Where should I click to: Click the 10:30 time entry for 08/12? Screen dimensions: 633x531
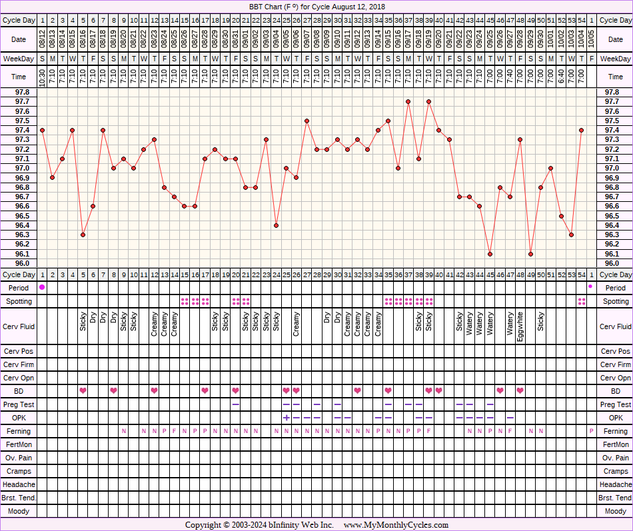coord(42,77)
